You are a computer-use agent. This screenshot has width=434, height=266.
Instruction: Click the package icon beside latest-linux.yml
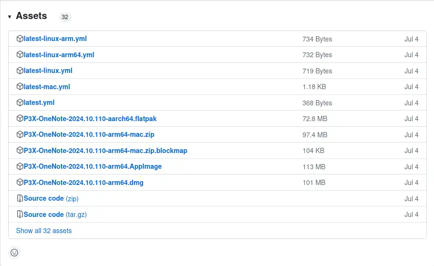point(20,71)
